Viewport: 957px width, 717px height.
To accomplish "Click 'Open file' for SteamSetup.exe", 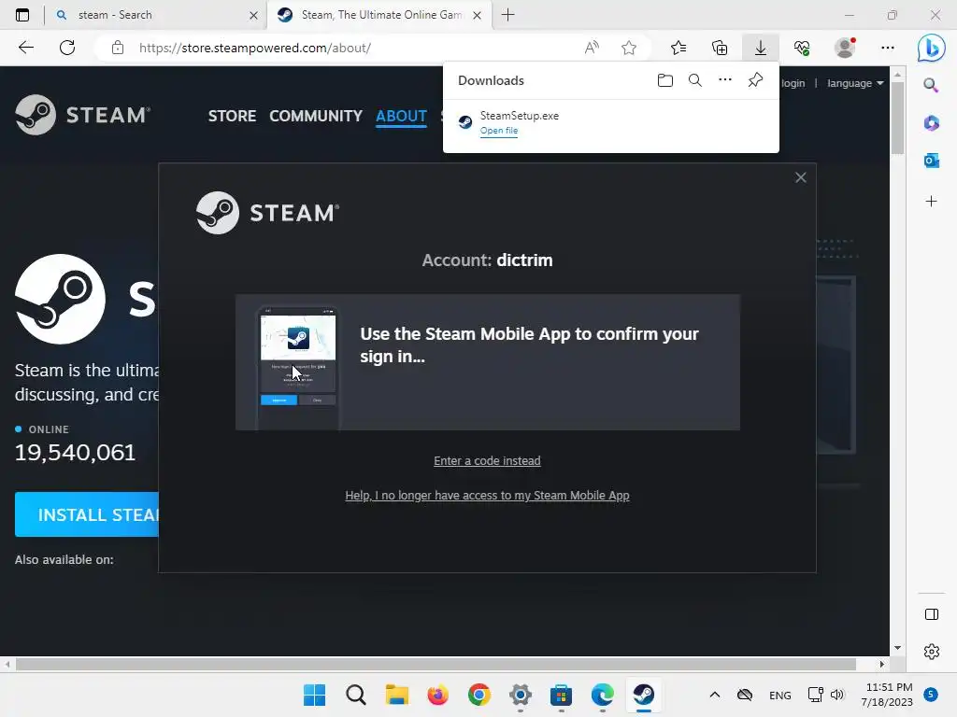I will tap(499, 131).
